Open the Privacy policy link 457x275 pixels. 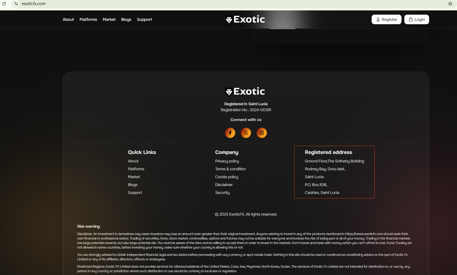(x=227, y=161)
